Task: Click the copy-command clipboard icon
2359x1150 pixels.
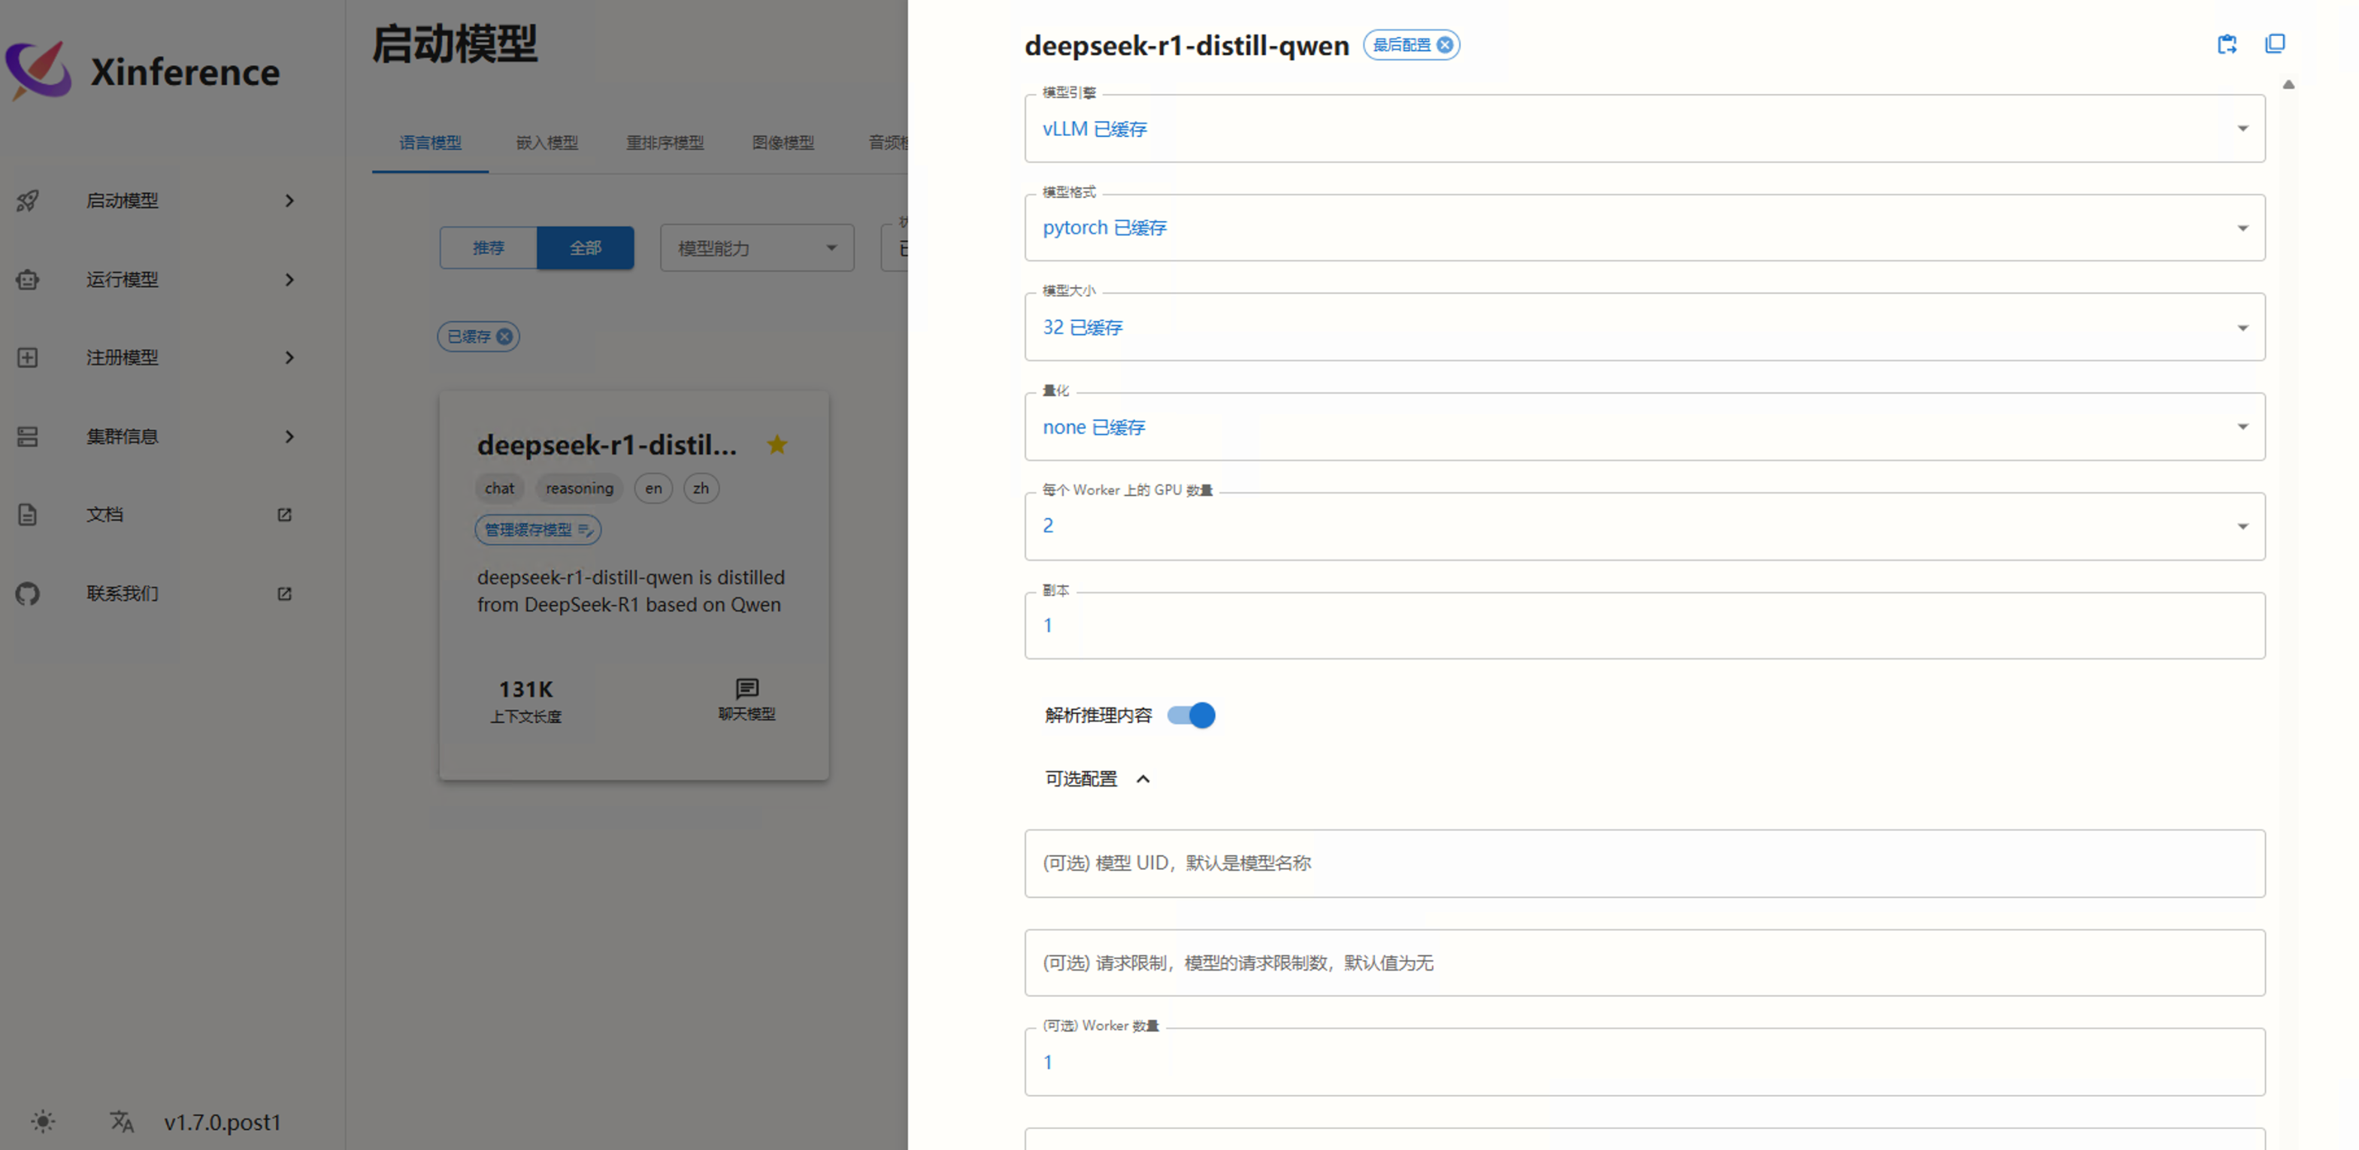Action: [2227, 44]
